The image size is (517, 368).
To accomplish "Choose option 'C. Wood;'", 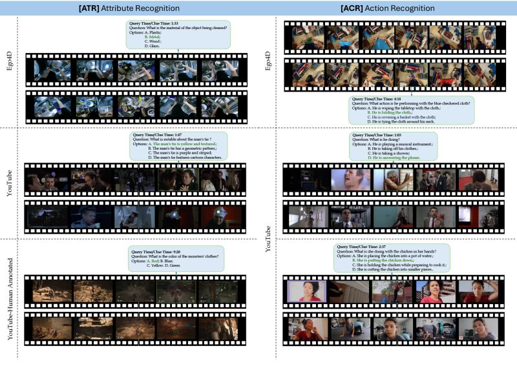I will [153, 41].
